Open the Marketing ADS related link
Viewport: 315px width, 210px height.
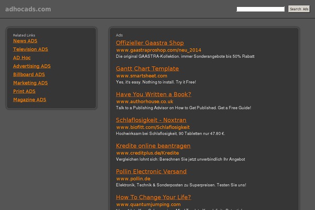pos(30,83)
